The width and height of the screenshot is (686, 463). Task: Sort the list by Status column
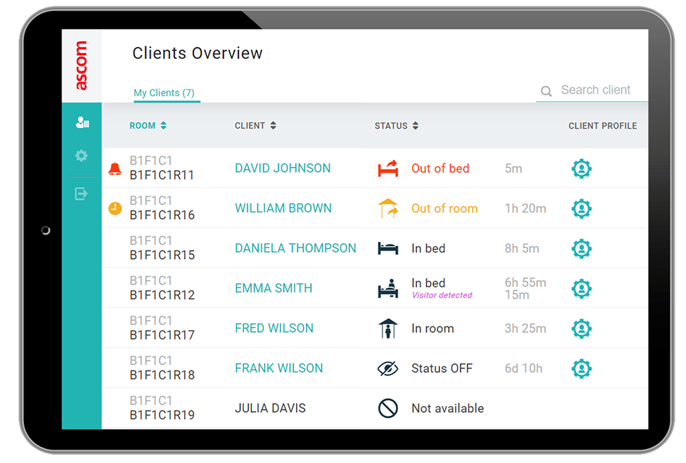397,126
